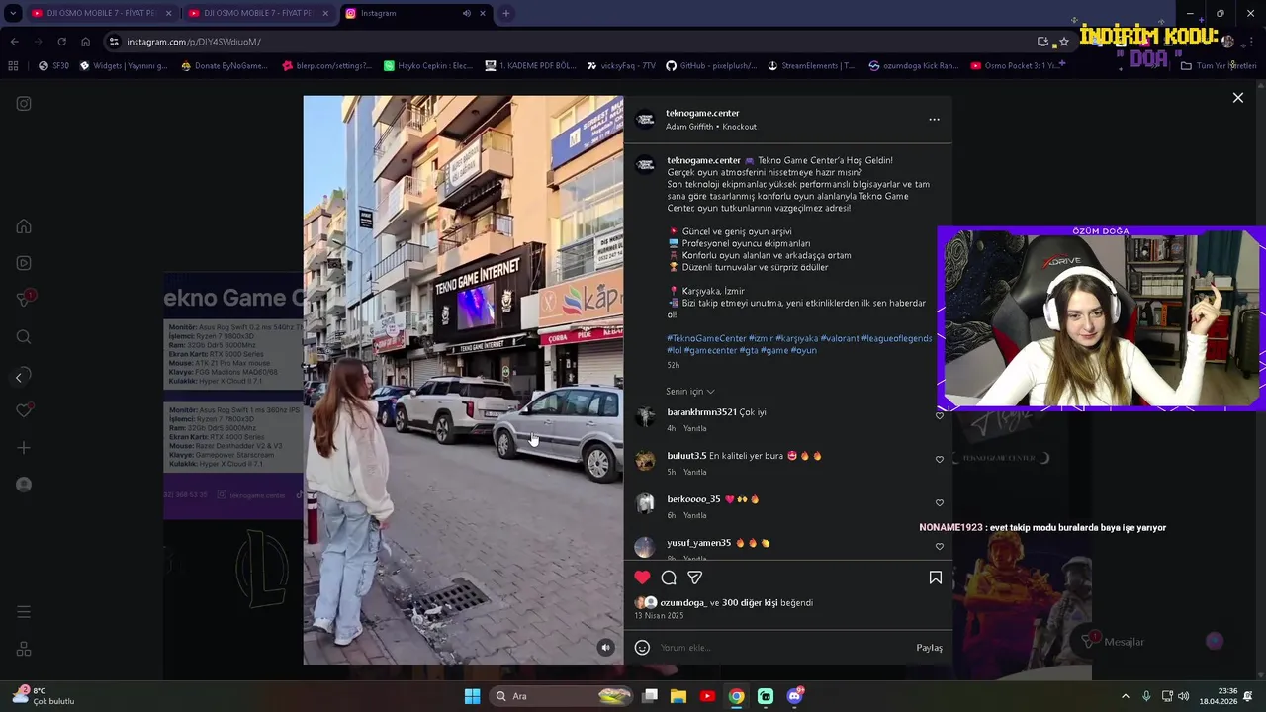This screenshot has width=1266, height=712.
Task: Open post options three-dot menu
Action: click(934, 120)
